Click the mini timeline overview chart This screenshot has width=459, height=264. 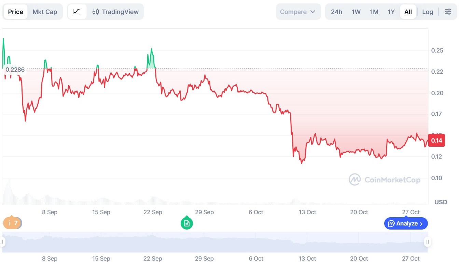pos(214,242)
